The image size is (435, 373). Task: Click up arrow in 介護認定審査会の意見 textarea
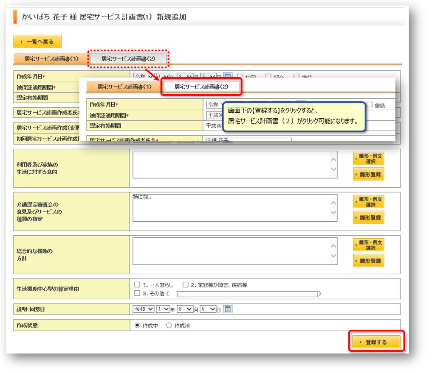333,203
